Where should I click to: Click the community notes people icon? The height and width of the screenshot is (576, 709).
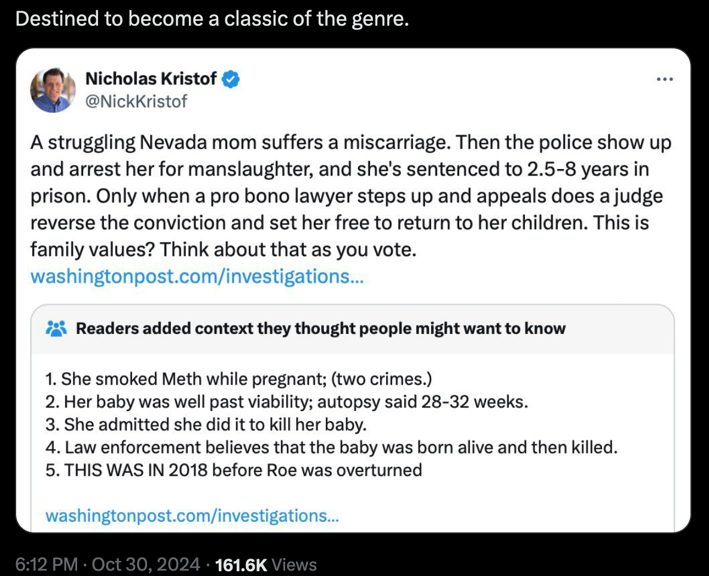click(x=56, y=329)
